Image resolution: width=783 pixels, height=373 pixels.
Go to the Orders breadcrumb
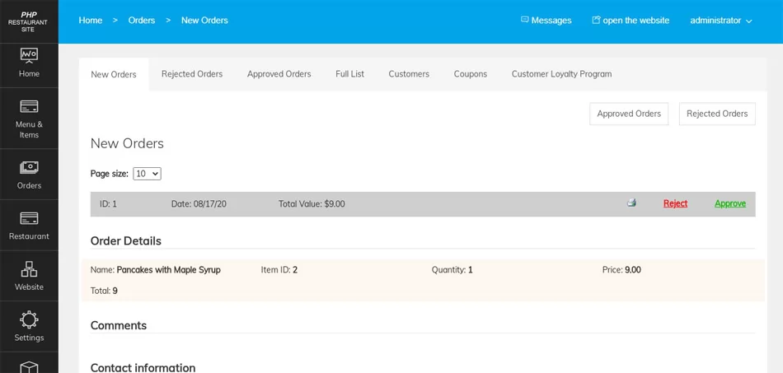(x=141, y=21)
